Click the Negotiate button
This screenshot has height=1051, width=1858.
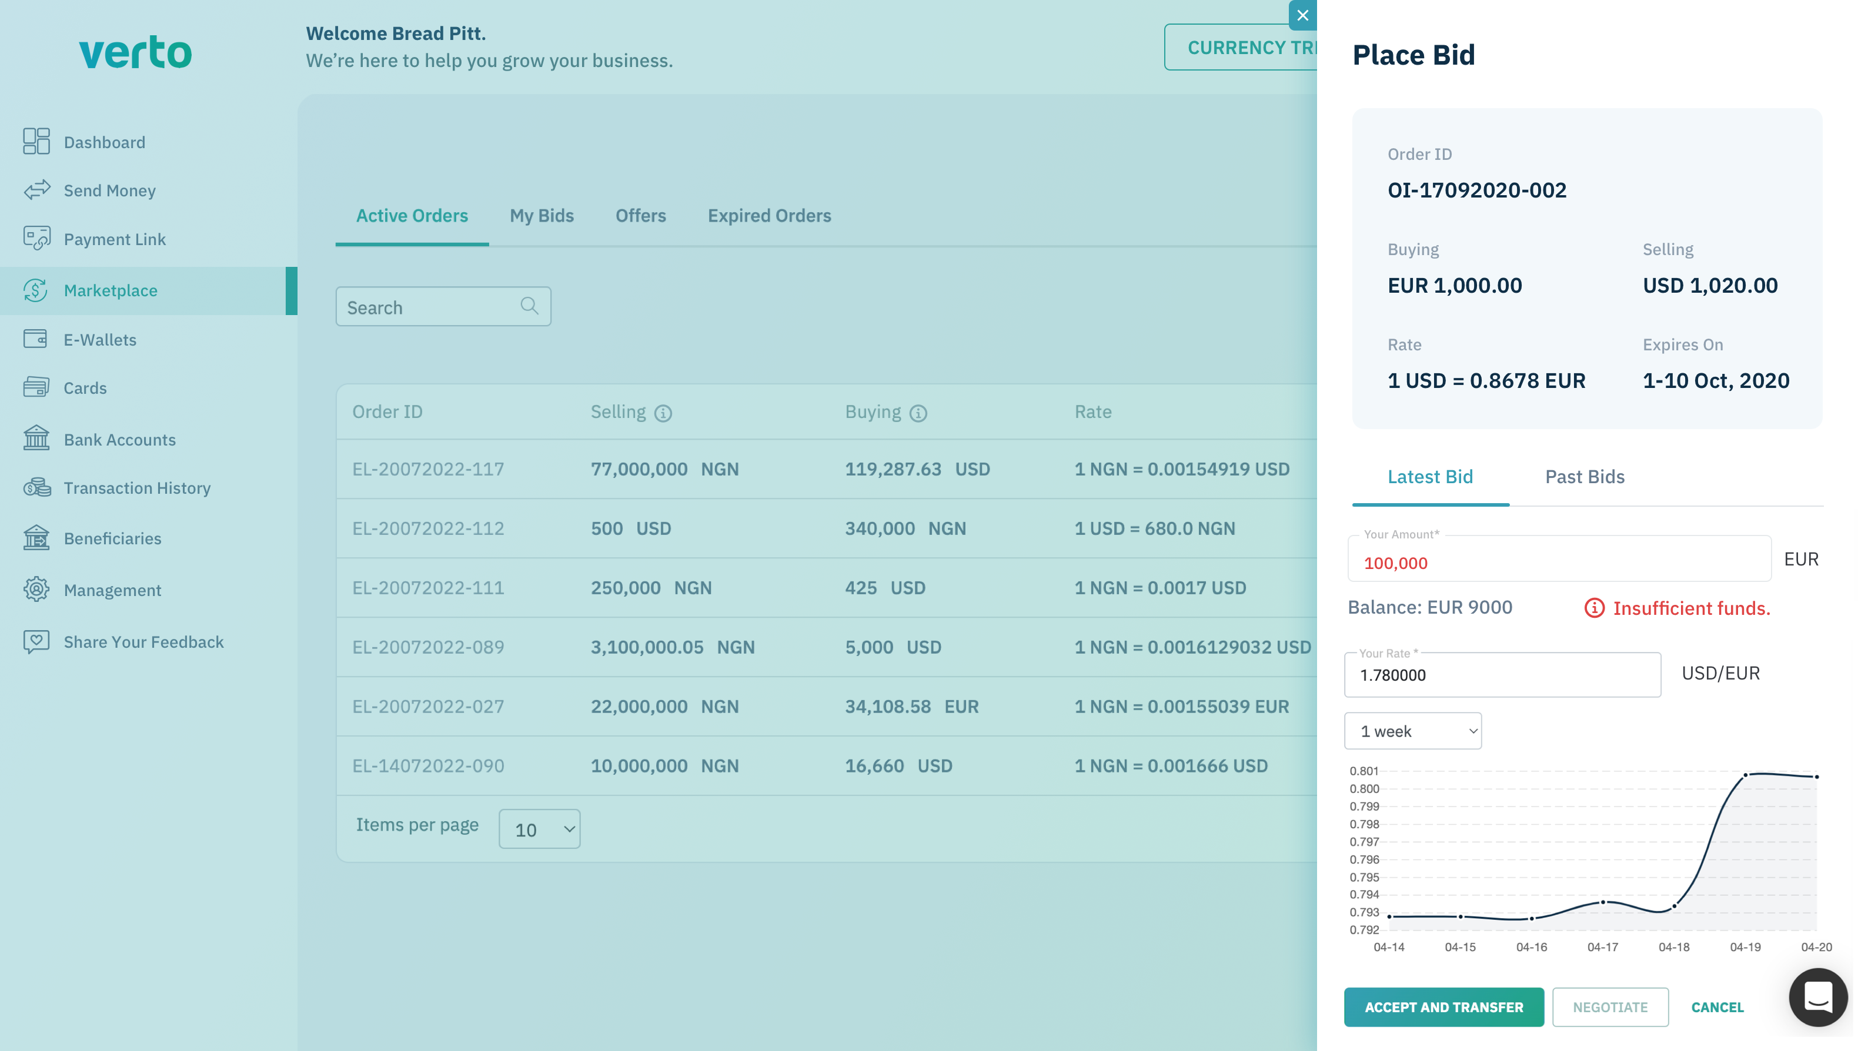coord(1610,1007)
